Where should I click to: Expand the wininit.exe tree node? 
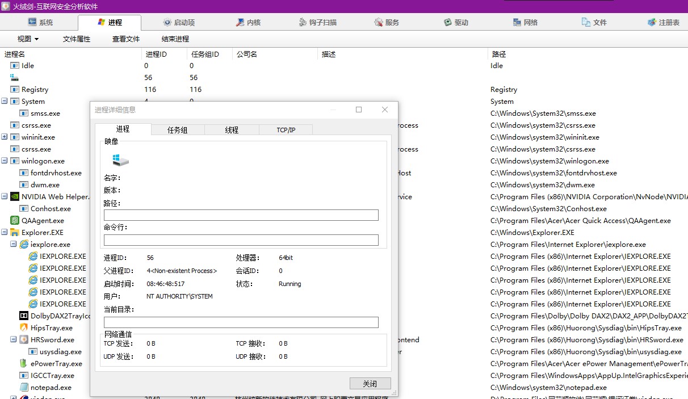coord(5,137)
